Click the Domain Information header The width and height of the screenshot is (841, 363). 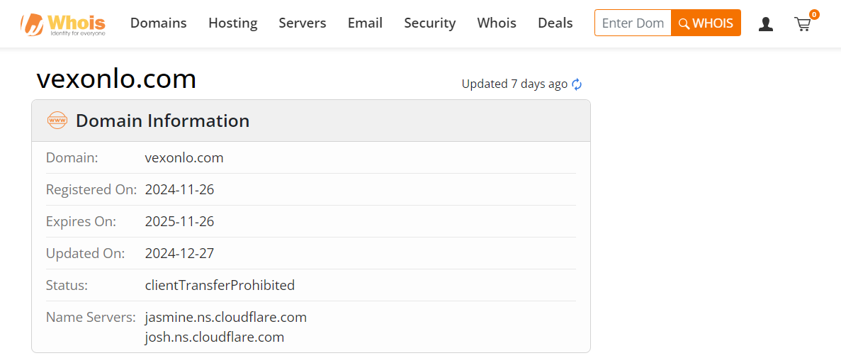[162, 121]
